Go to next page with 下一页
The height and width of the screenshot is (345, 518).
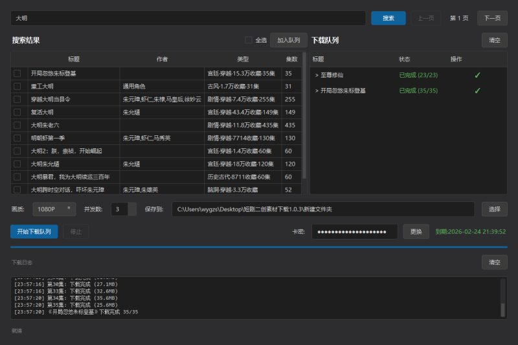492,18
